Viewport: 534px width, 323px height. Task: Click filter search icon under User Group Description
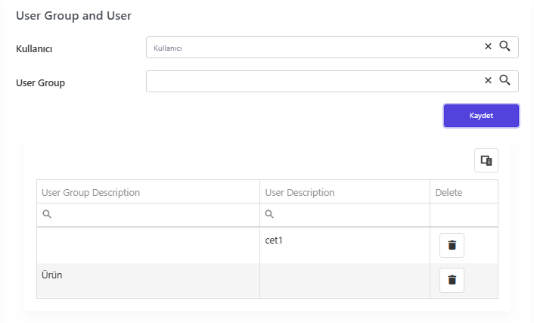point(47,214)
